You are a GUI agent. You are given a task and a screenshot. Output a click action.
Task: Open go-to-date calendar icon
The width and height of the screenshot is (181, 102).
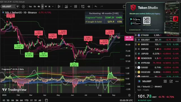(x=46, y=100)
